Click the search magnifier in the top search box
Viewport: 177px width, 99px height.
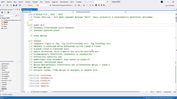click(x=107, y=2)
